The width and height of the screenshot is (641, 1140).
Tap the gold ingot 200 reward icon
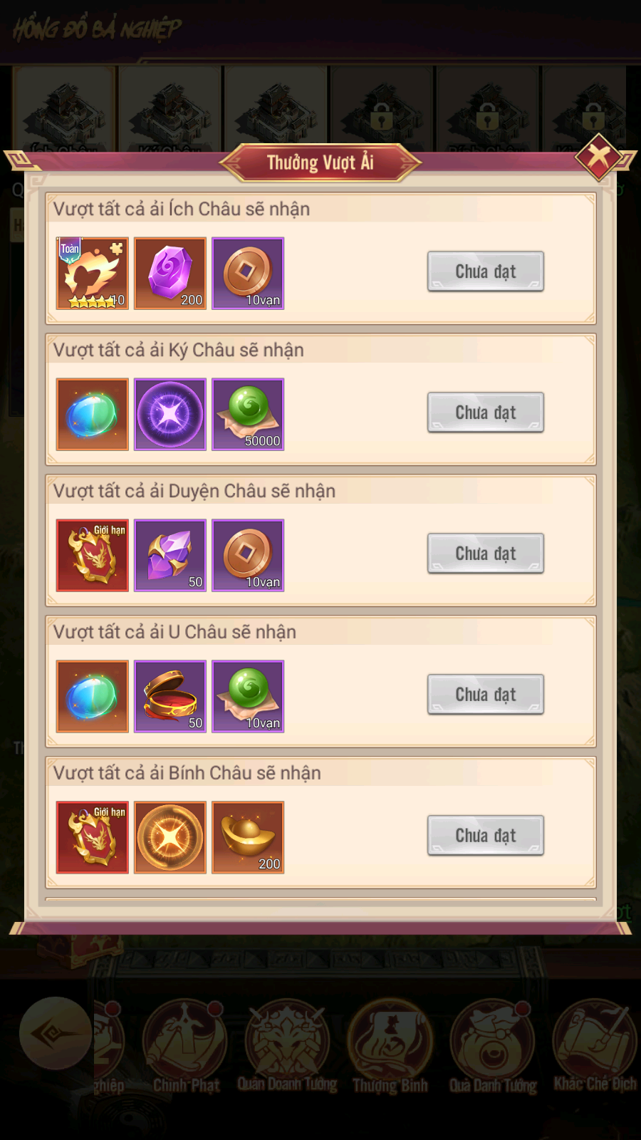248,837
